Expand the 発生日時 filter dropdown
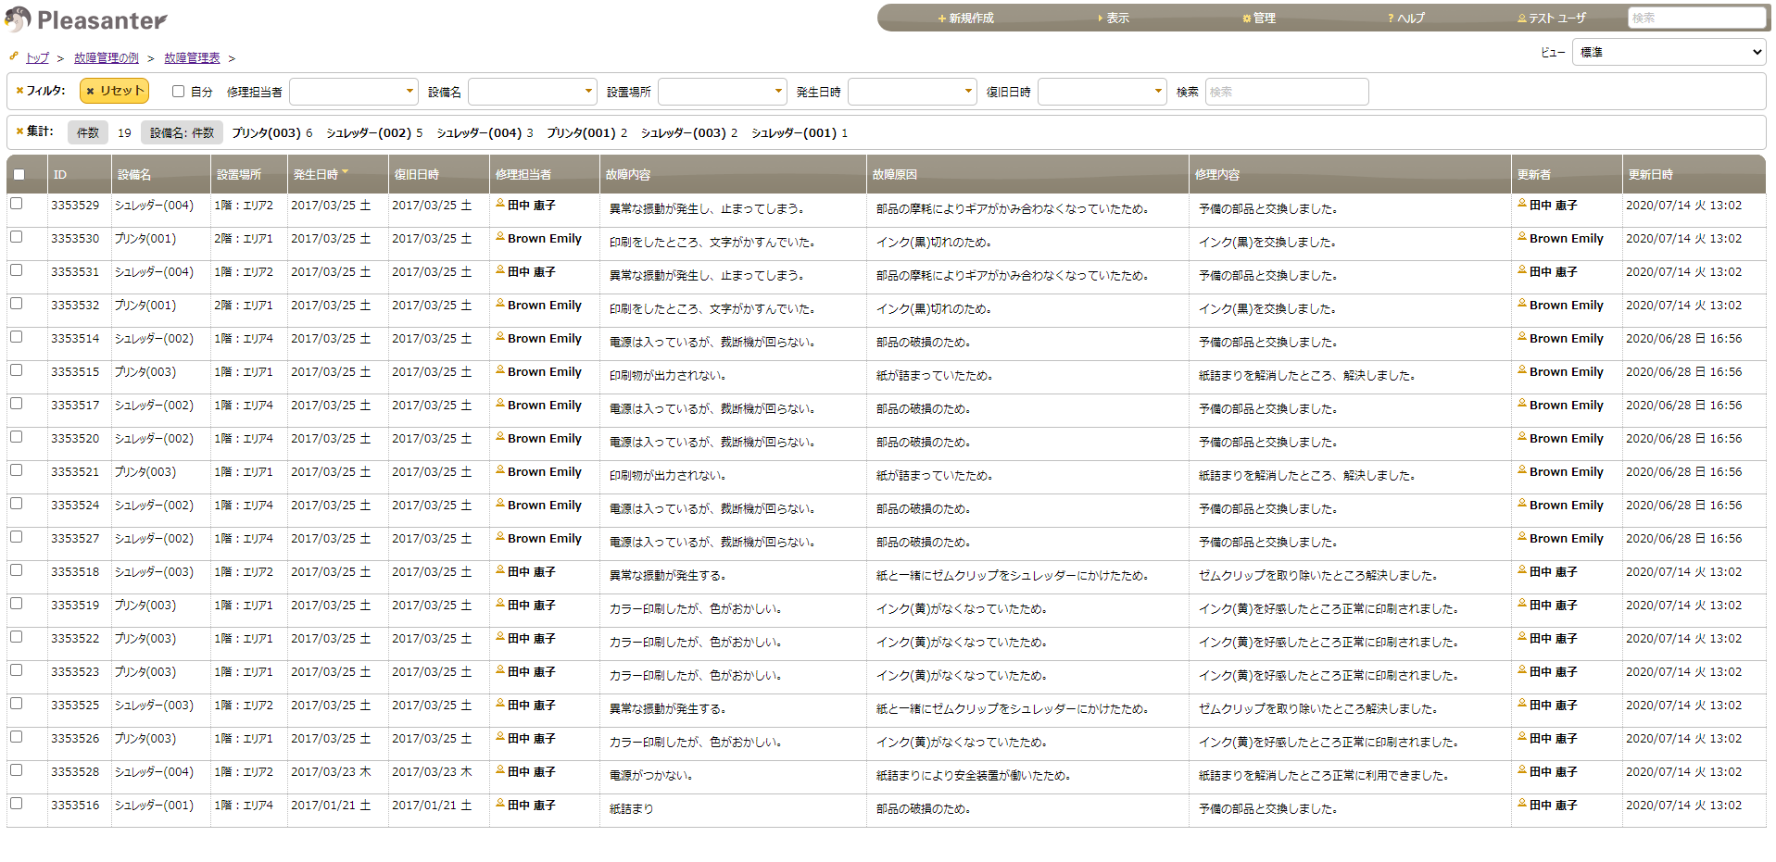The image size is (1776, 862). tap(912, 91)
